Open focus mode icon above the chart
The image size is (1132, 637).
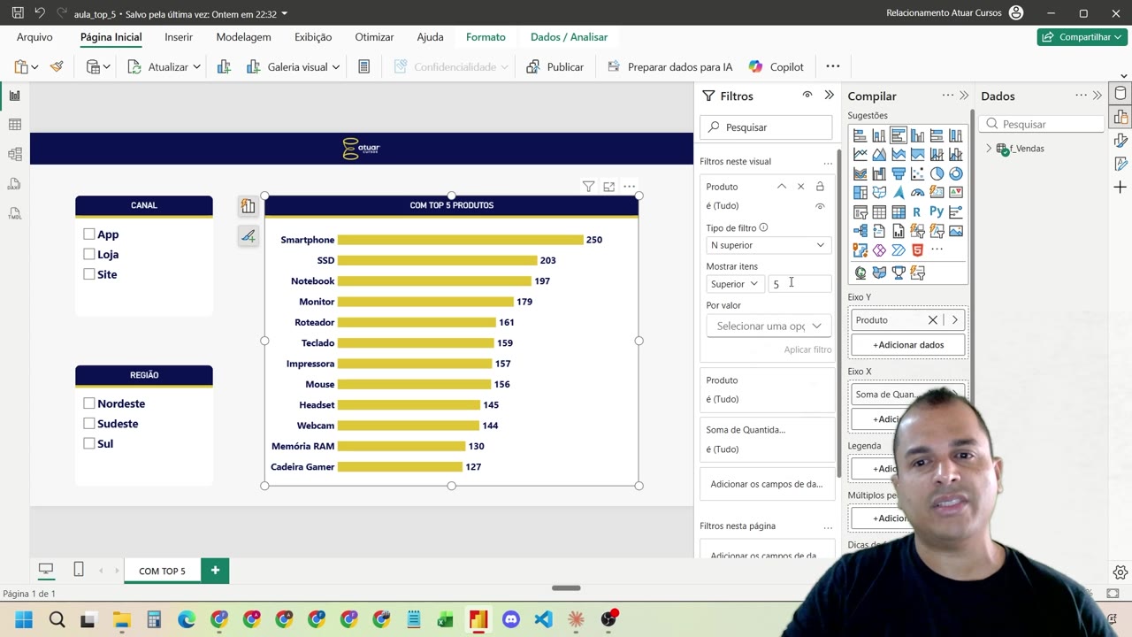coord(608,187)
